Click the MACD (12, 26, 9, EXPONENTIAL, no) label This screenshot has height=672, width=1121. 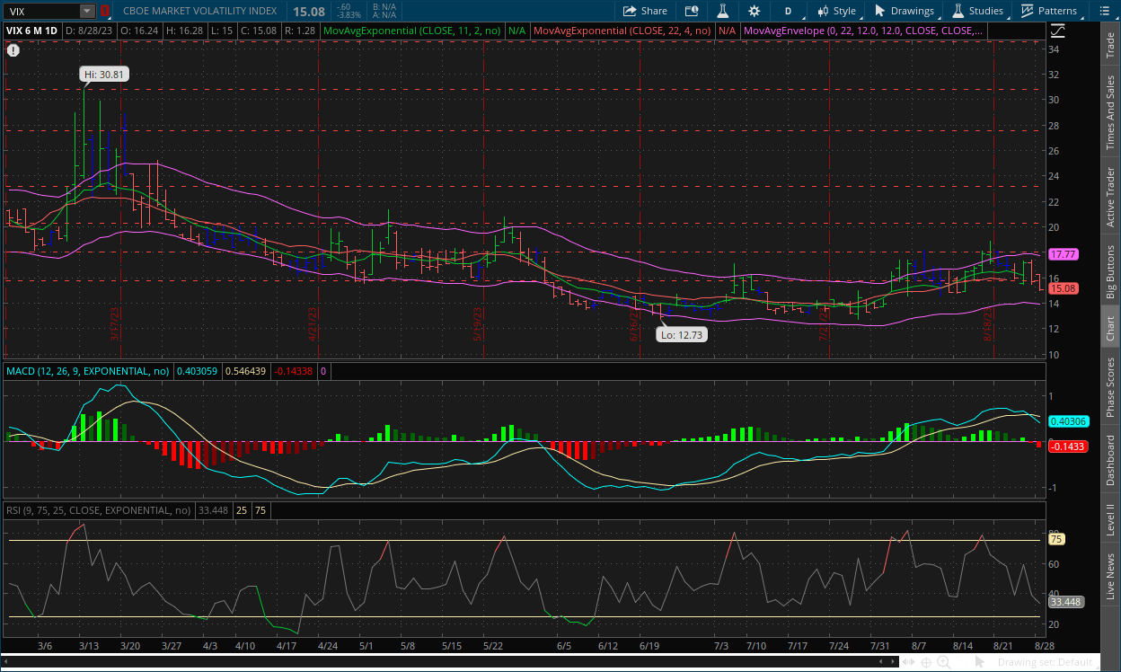(89, 370)
